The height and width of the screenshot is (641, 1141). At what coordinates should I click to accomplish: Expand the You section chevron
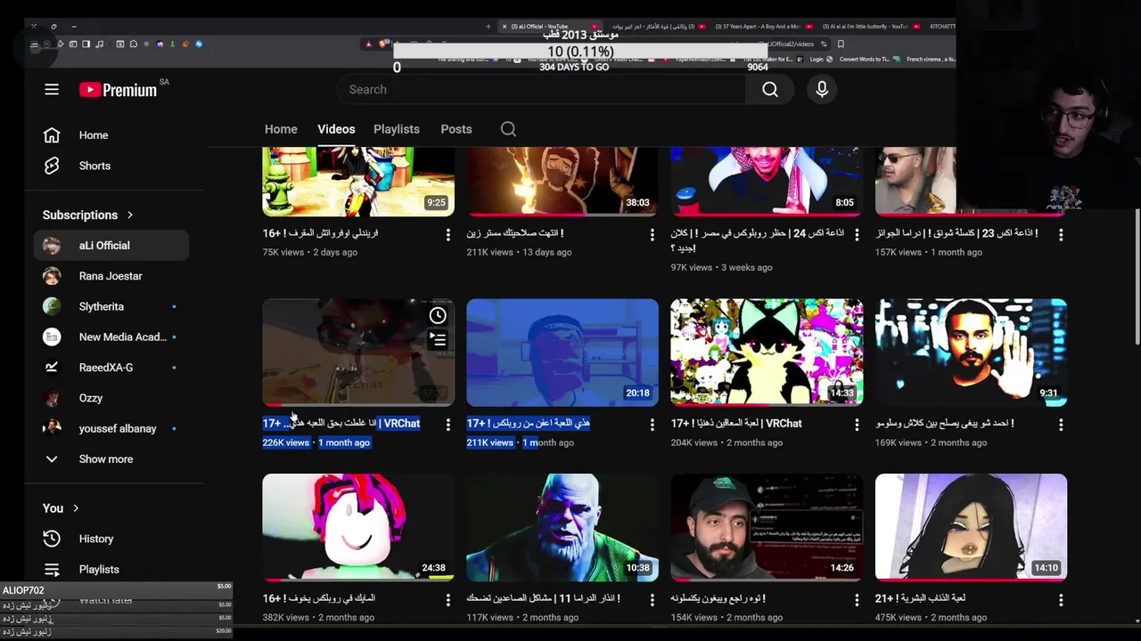click(76, 508)
